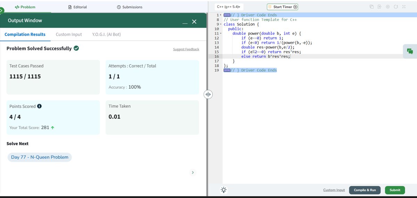This screenshot has height=198, width=417.
Task: Click the Suggest Feedback link
Action: tap(186, 49)
